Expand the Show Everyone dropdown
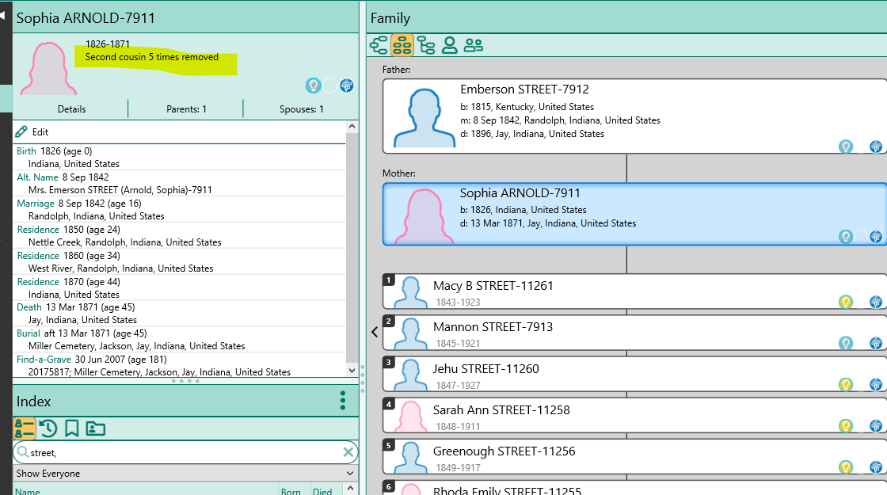 349,473
